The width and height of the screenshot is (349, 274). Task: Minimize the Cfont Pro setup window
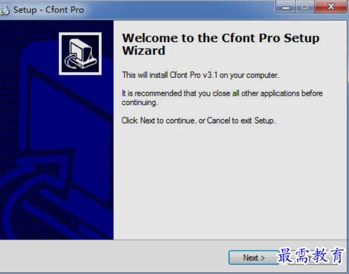(286, 7)
